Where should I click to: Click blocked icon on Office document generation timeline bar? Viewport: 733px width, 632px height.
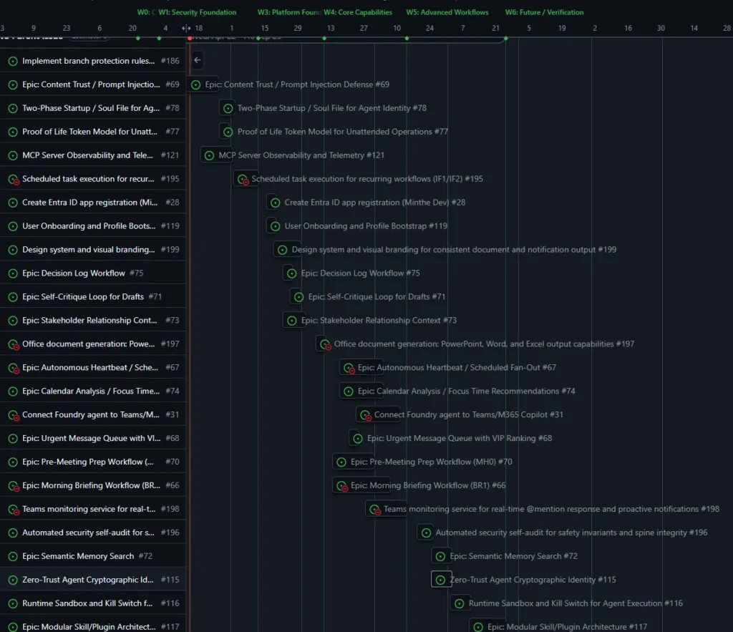326,344
